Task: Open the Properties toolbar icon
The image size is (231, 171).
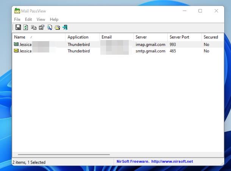Action: 42,28
